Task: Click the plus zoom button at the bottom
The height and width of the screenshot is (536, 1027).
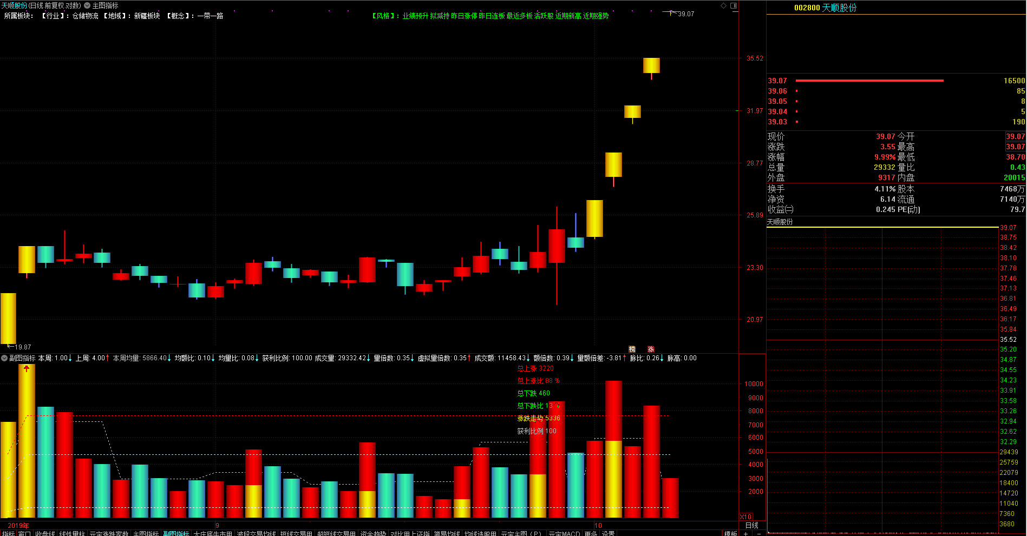Action: [745, 533]
